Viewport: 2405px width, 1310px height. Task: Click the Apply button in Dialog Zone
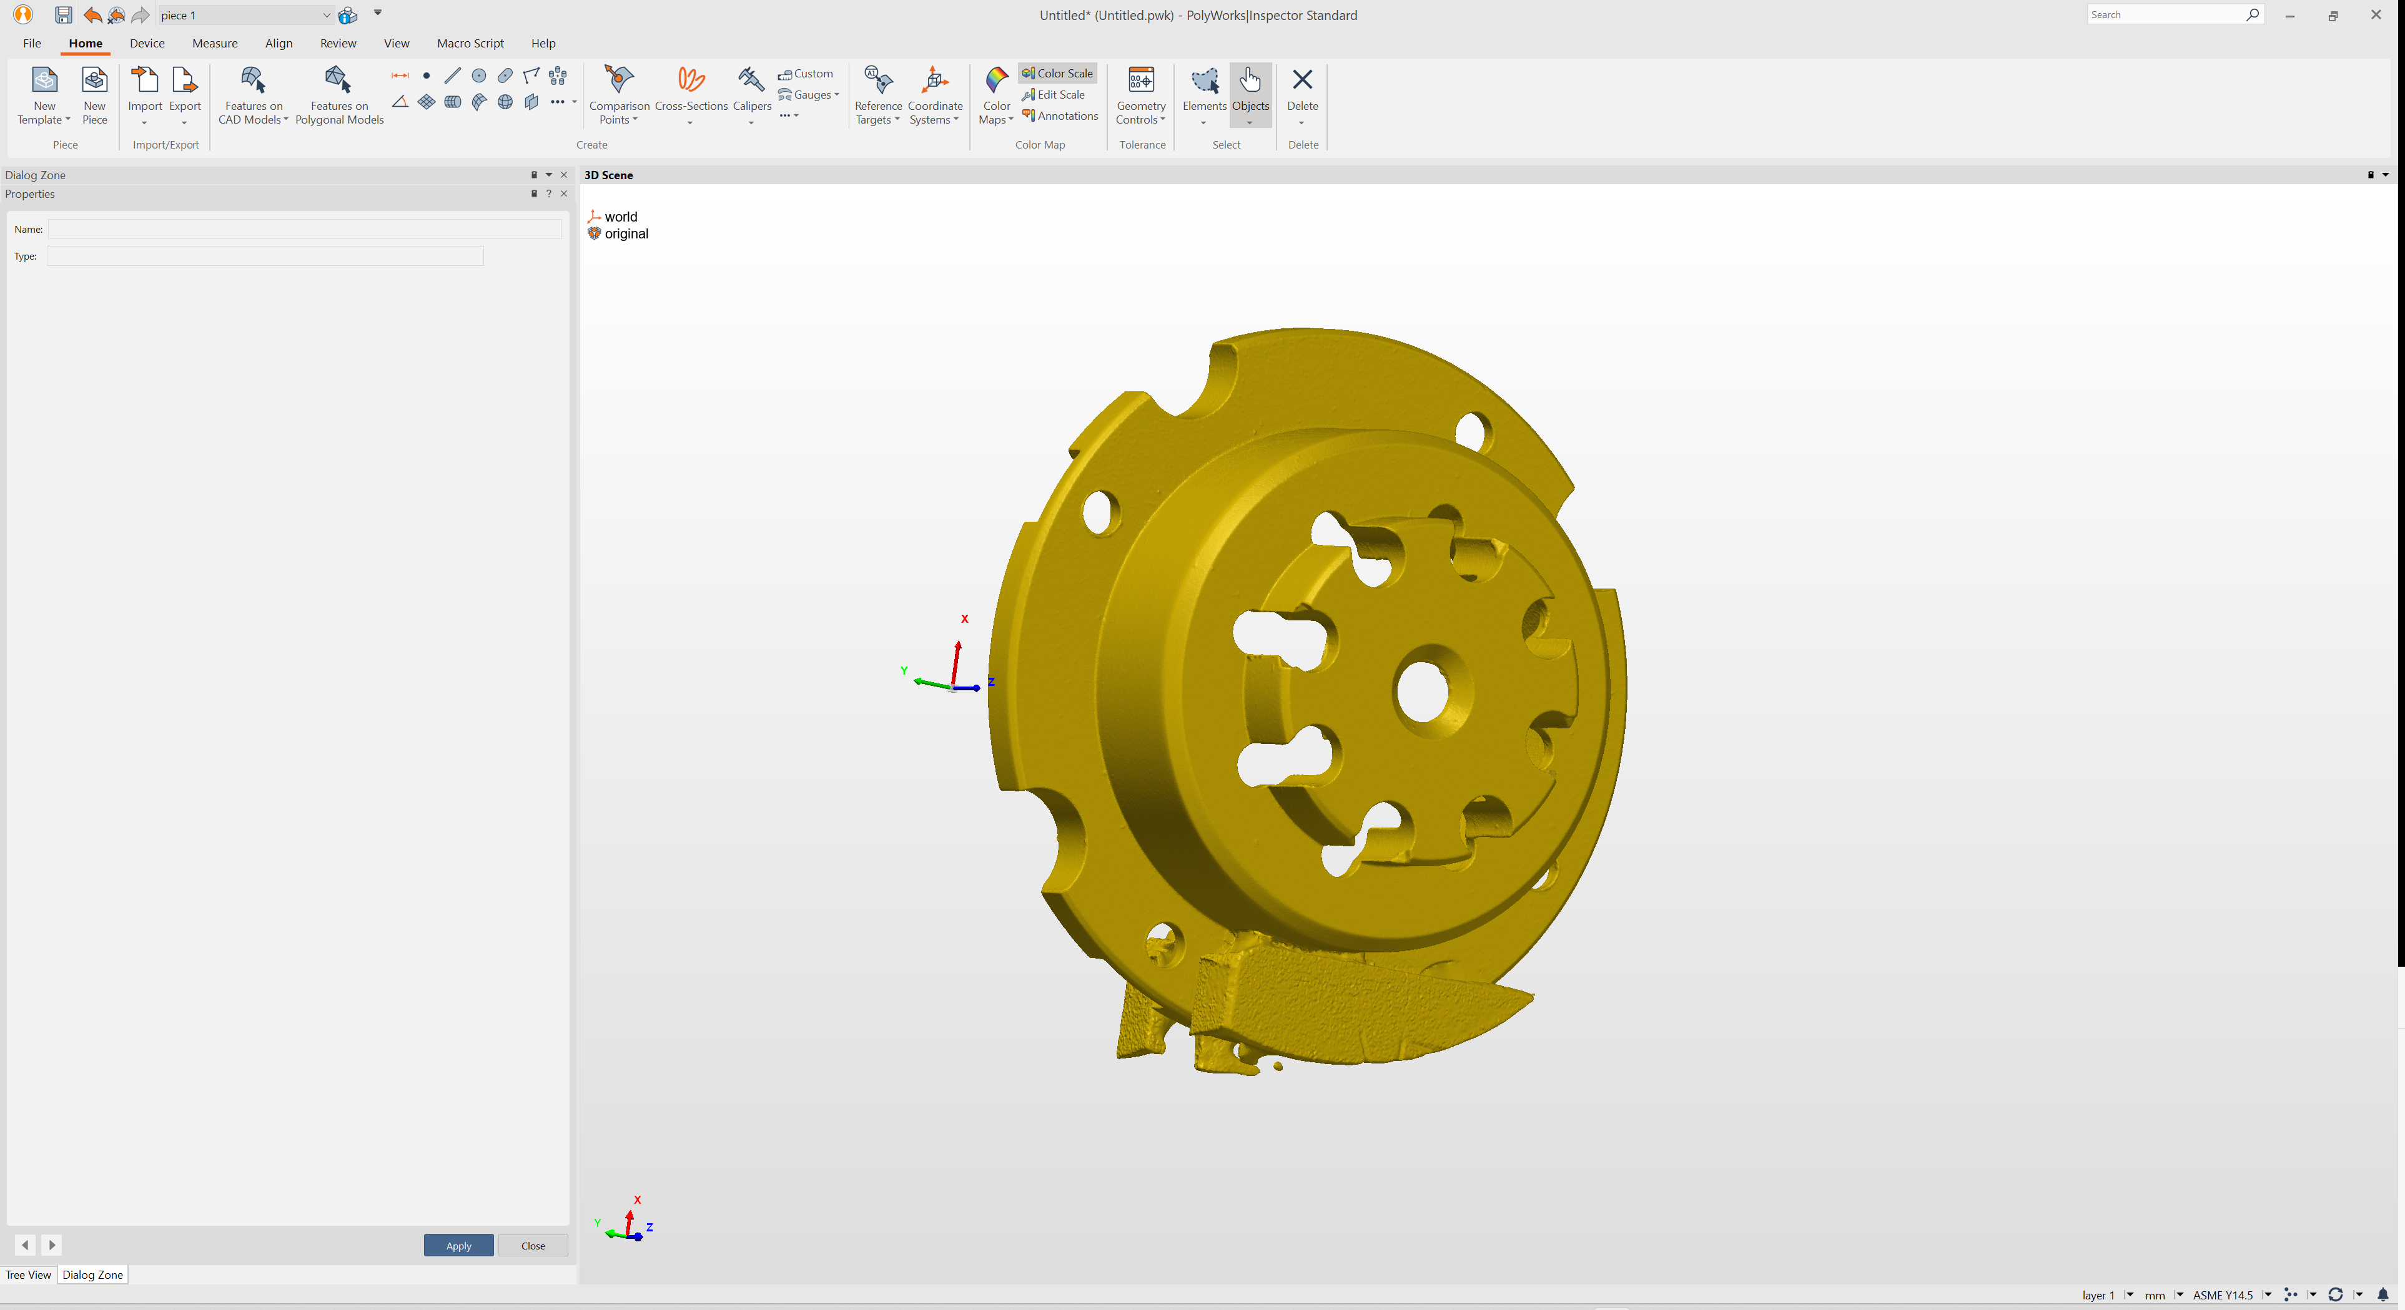tap(458, 1244)
